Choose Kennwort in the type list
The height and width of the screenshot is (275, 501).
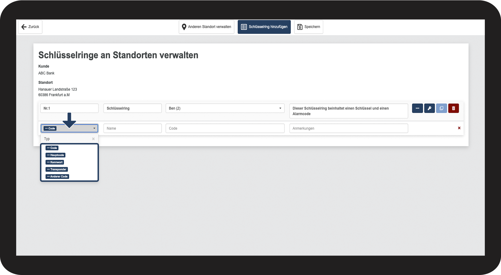coord(55,162)
